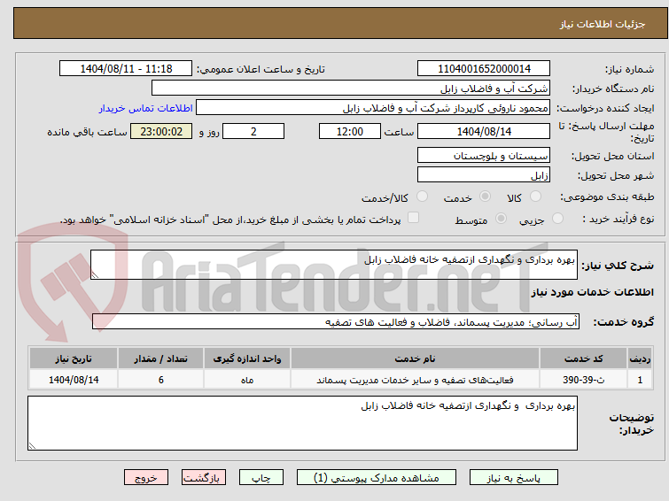Image resolution: width=669 pixels, height=501 pixels.
Task: Click the table date cell 1404/08/14
Action: click(74, 380)
